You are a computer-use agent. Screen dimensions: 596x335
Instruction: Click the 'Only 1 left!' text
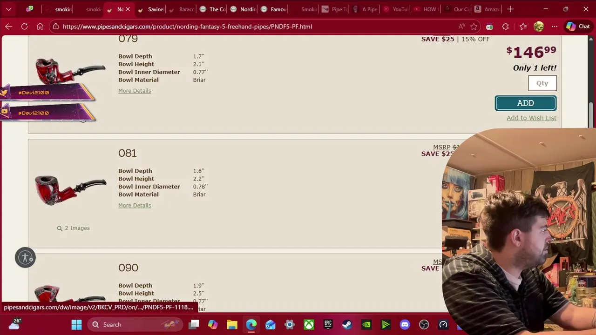tap(535, 68)
